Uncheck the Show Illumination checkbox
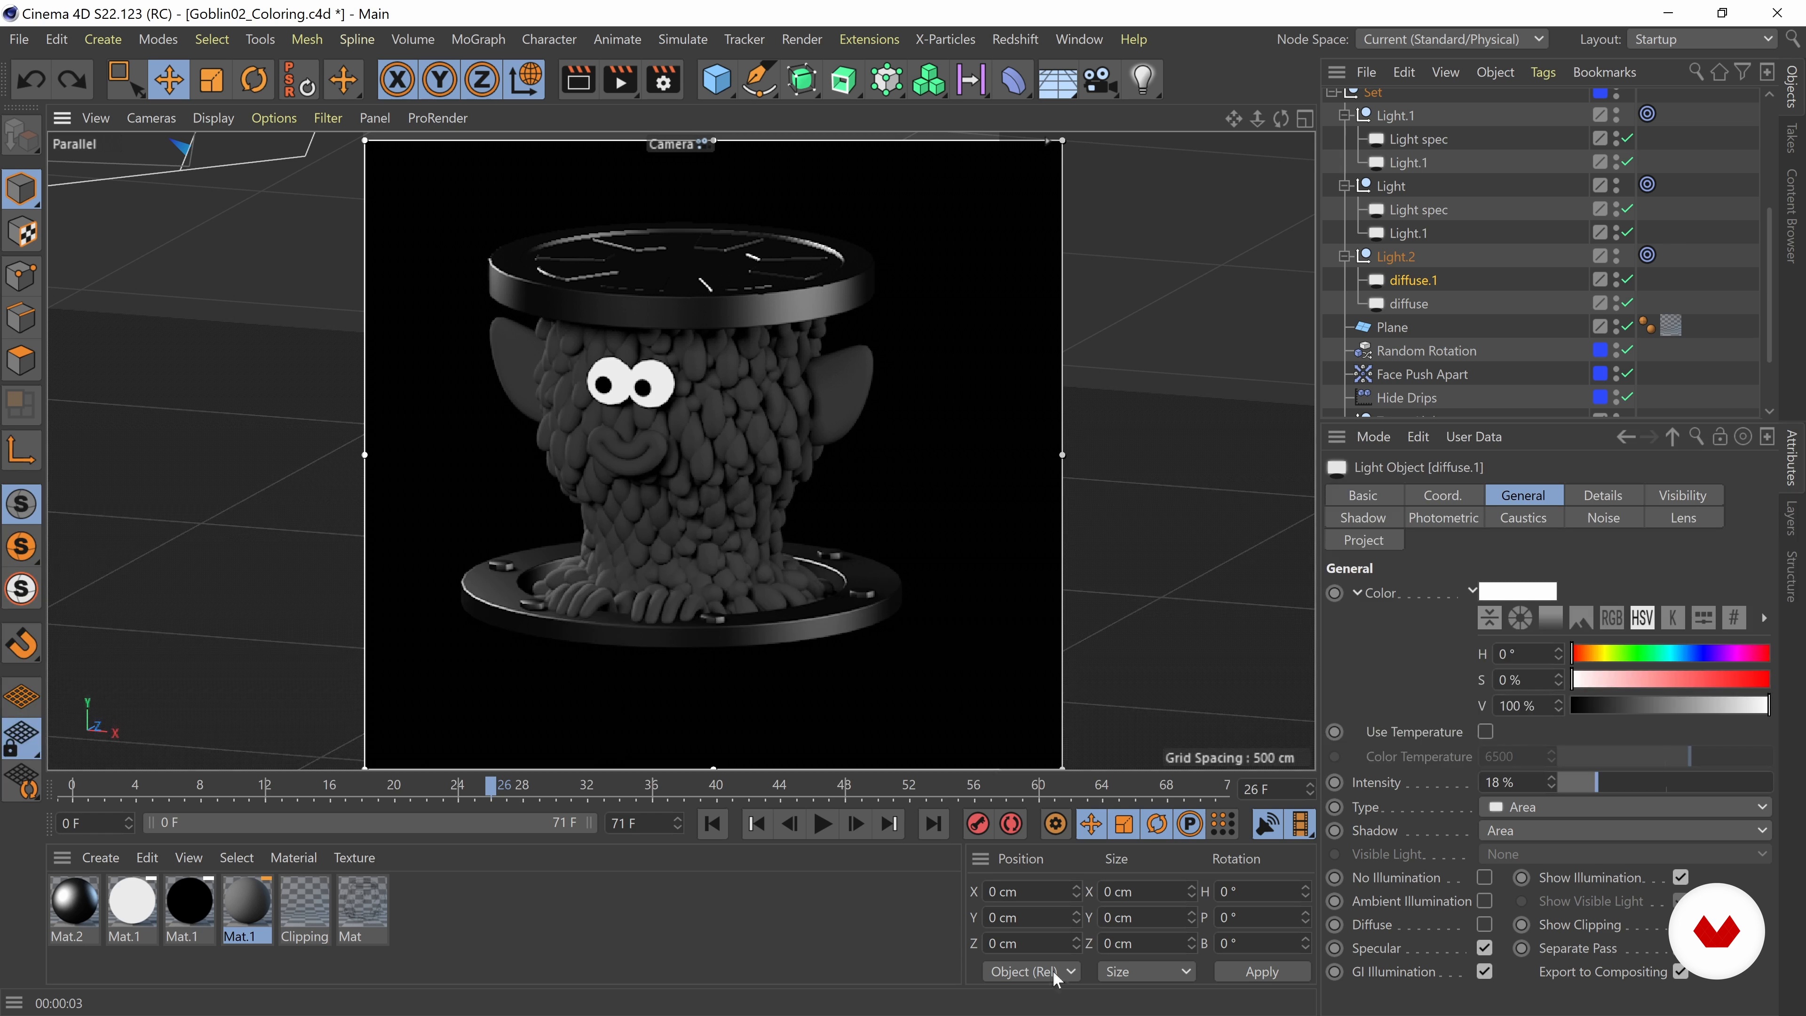1806x1016 pixels. tap(1680, 877)
